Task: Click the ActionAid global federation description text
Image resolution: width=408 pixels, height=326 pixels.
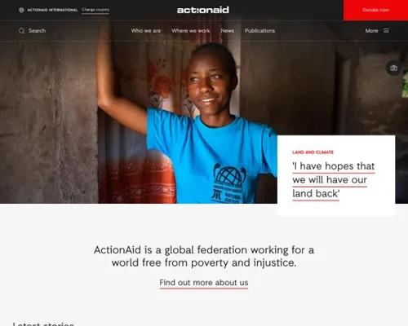Action: point(204,256)
